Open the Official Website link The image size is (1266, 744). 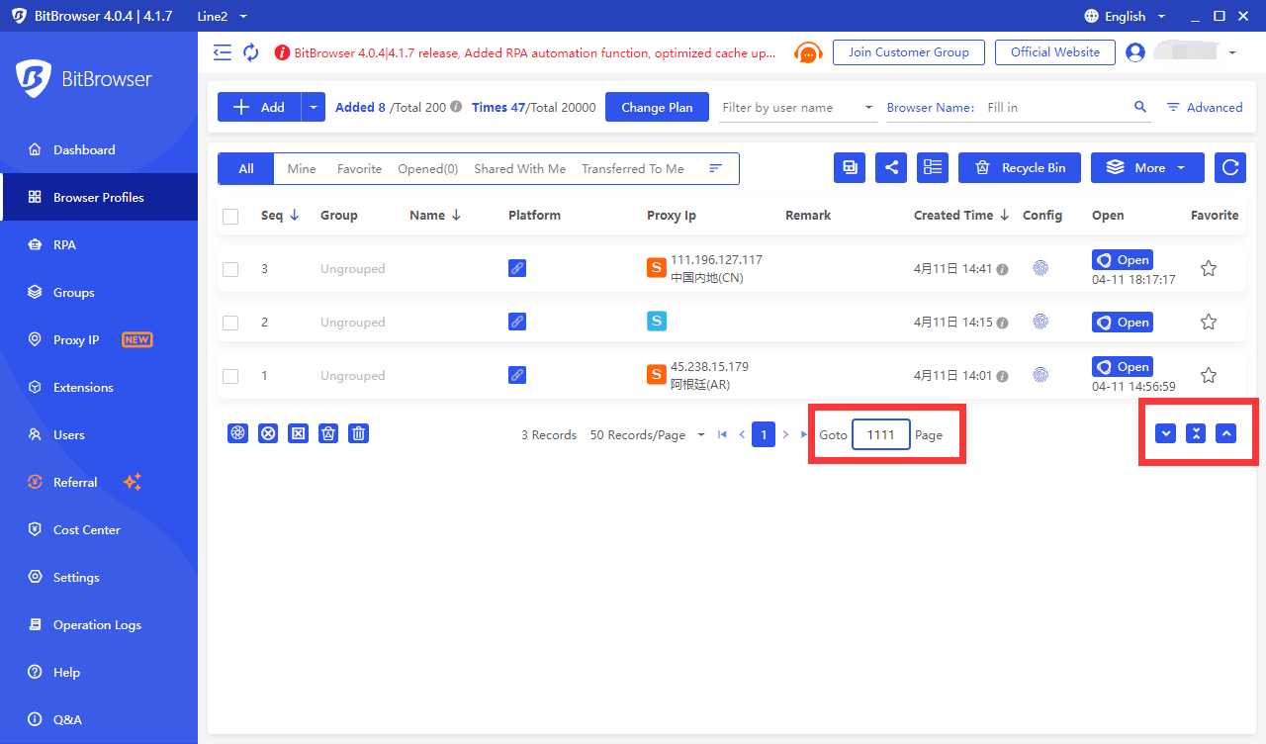point(1055,52)
